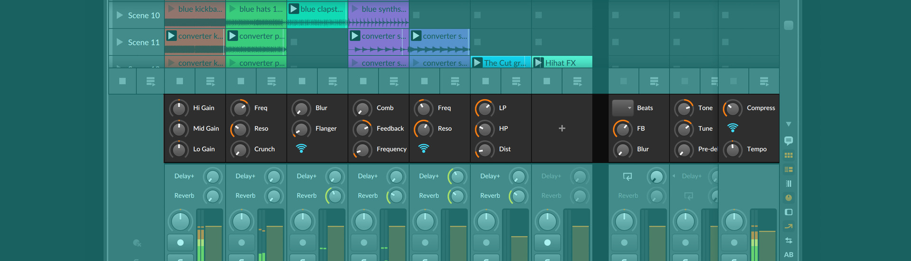This screenshot has width=911, height=261.
Task: Launch the blue synths... clip
Action: click(355, 9)
